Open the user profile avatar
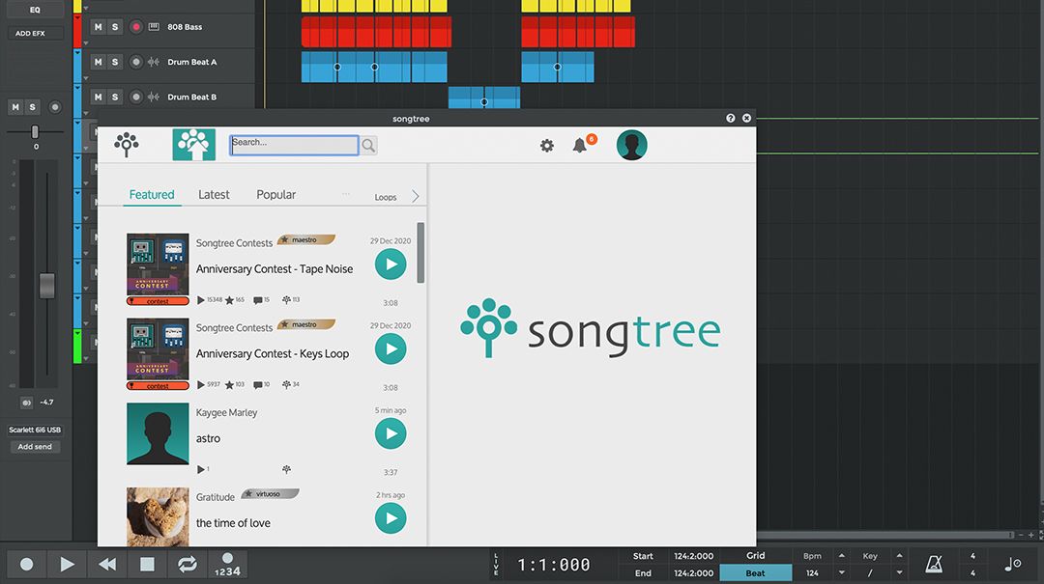This screenshot has width=1044, height=584. click(632, 145)
